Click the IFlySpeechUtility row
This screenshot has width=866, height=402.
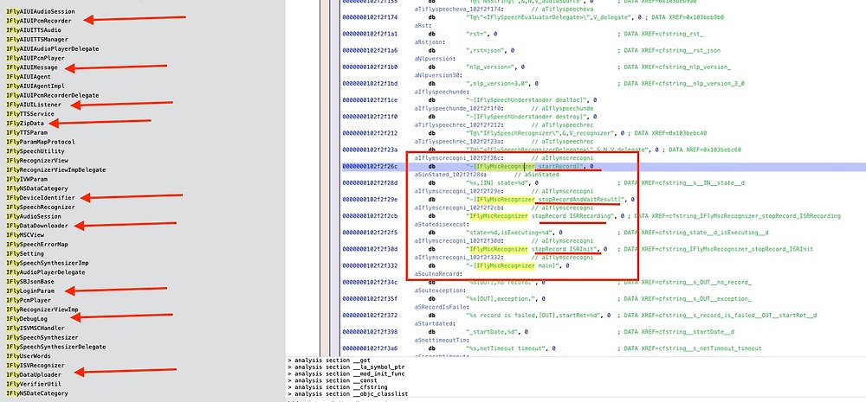tap(36, 151)
